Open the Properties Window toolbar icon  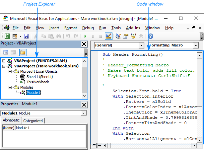pos(126,36)
